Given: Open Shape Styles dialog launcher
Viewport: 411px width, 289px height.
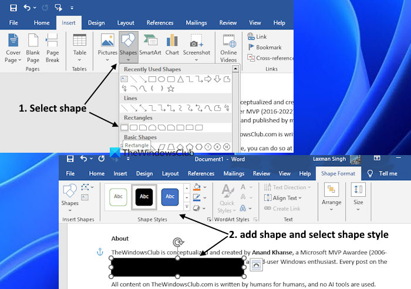Looking at the screenshot, I should (209, 219).
